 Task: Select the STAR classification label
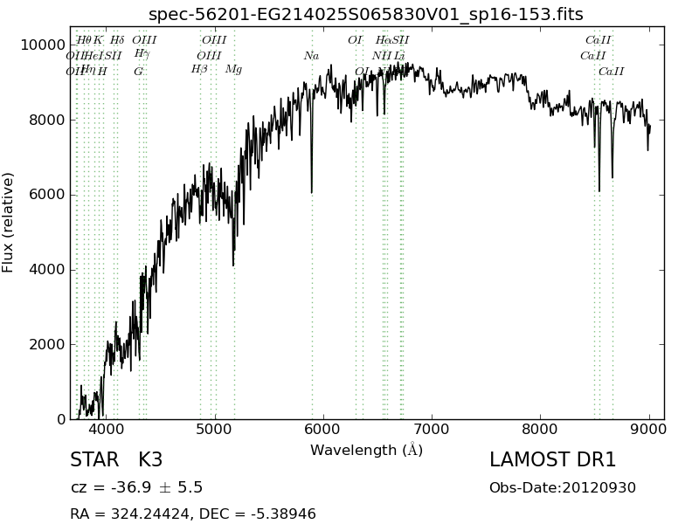tap(94, 459)
